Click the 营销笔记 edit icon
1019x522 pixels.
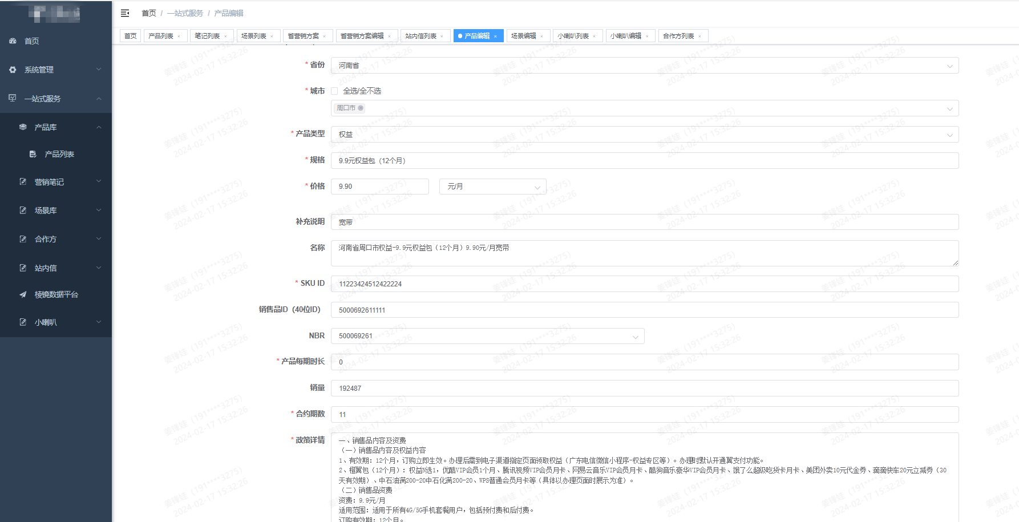(x=23, y=181)
